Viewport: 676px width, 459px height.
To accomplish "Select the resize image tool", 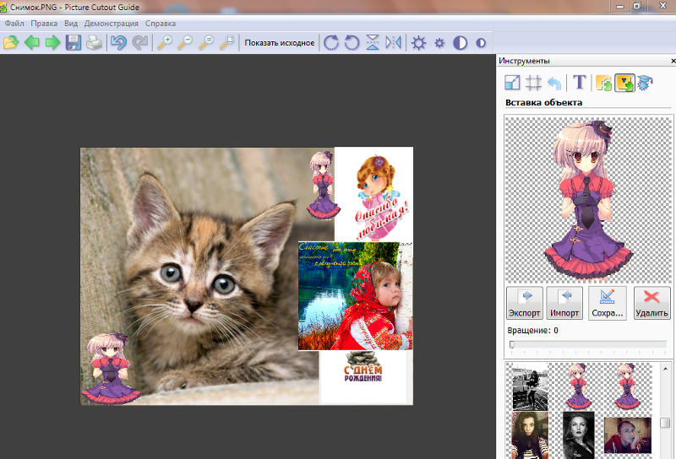I will tap(512, 82).
